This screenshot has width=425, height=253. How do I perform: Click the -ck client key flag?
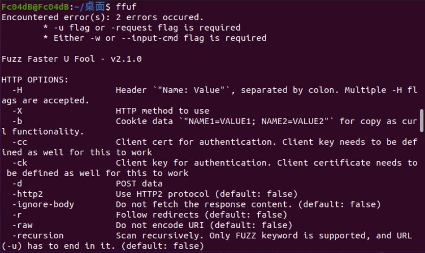[x=20, y=163]
